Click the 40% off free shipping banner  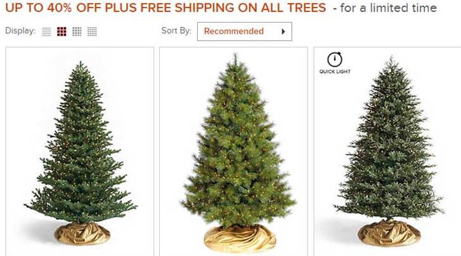[x=166, y=8]
